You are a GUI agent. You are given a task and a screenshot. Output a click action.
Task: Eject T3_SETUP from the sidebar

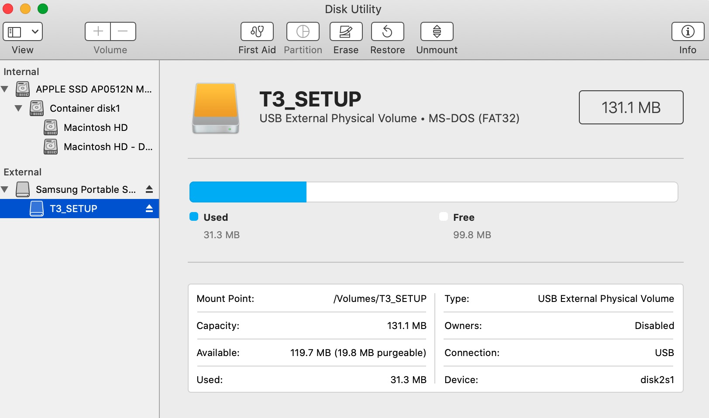(x=149, y=208)
